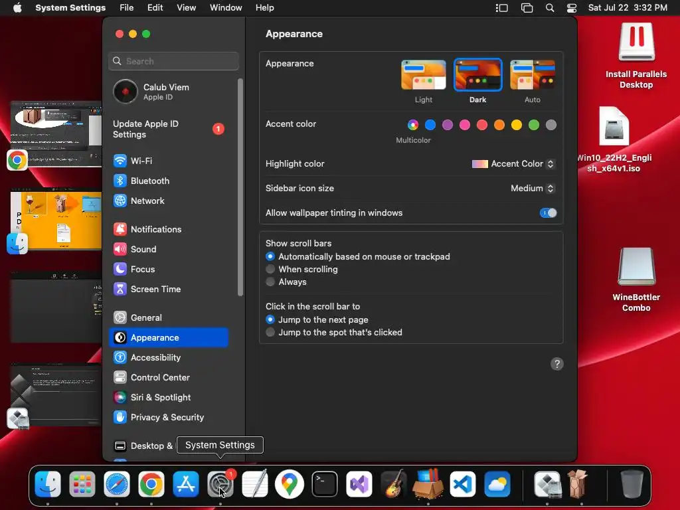Open Google Maps from the Dock

click(290, 484)
